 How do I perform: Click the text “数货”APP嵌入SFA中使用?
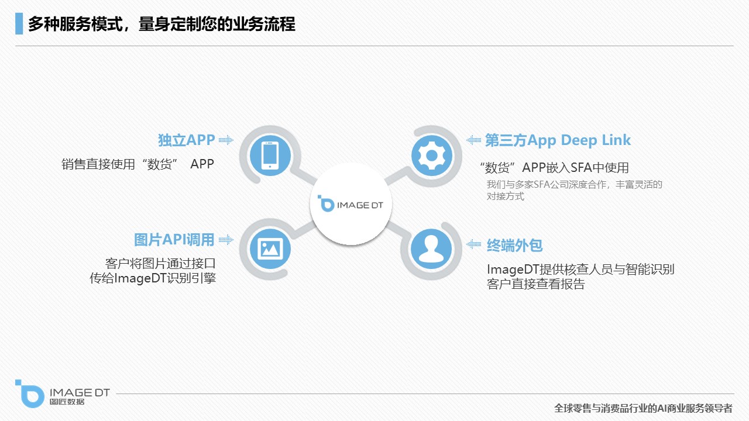[x=554, y=168]
